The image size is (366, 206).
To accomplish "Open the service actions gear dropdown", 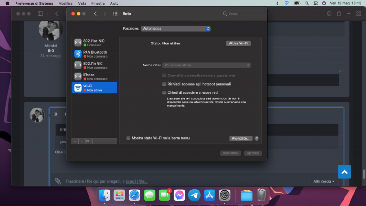I will [89, 141].
